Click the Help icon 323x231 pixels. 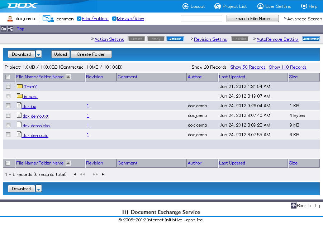point(304,6)
